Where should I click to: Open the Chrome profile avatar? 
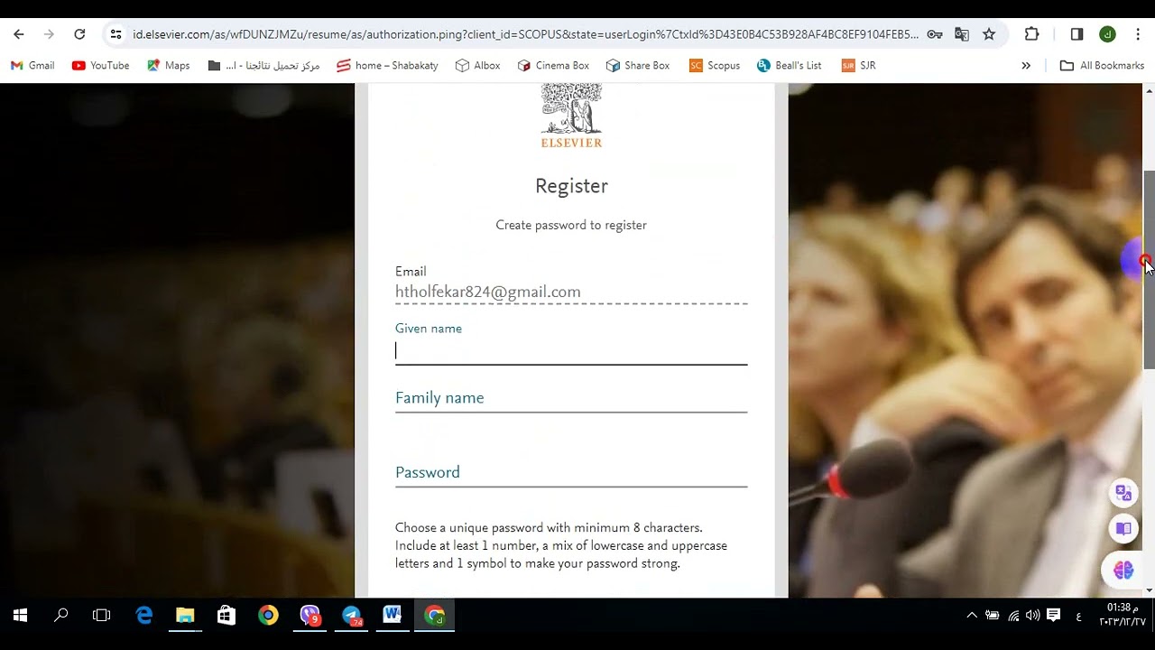[1107, 34]
